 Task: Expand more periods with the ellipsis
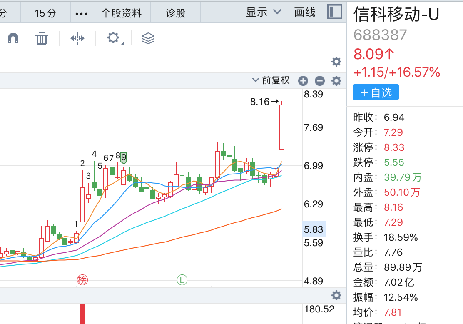[x=82, y=14]
